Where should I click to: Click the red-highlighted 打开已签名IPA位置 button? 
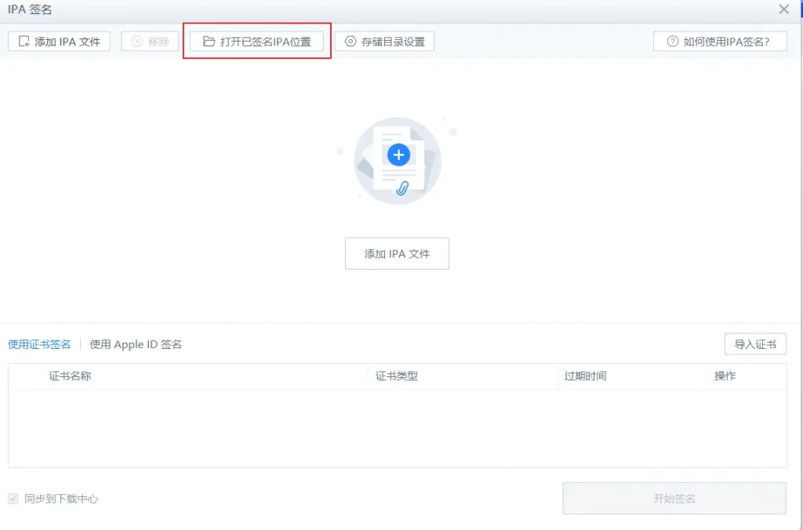[x=256, y=41]
